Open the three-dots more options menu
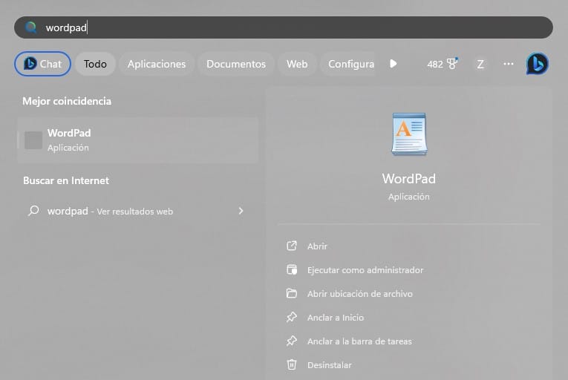 tap(509, 64)
